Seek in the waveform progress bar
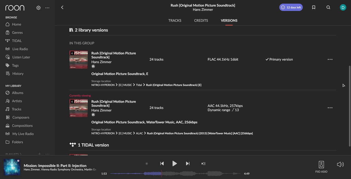 (x=175, y=174)
